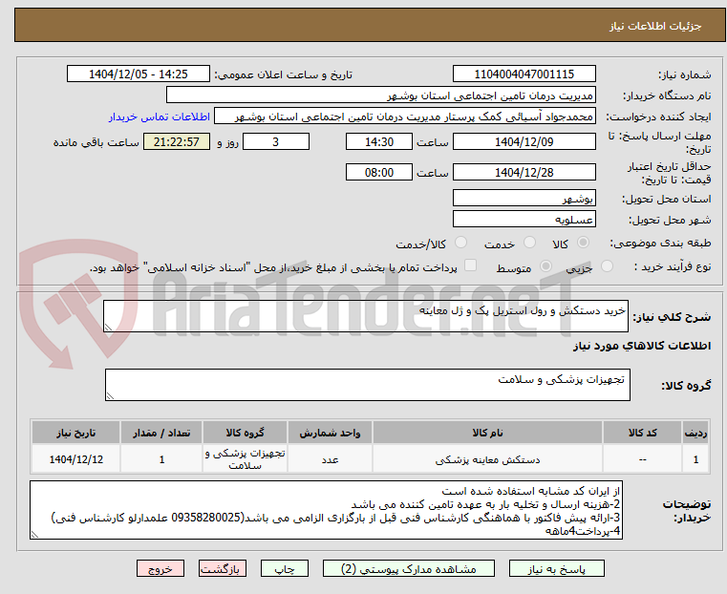Click the توضیحات خریدار text area
The image size is (727, 594).
click(327, 510)
